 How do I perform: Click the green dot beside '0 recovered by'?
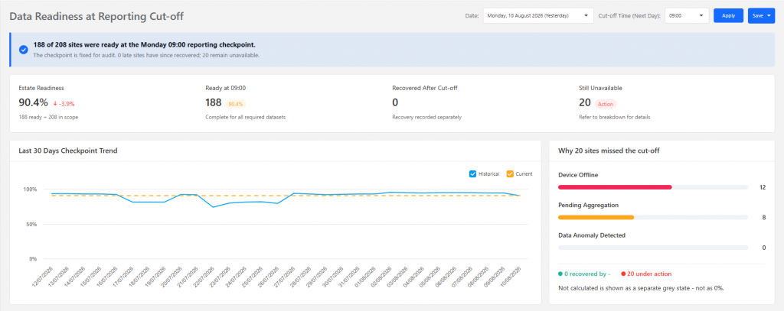click(560, 274)
